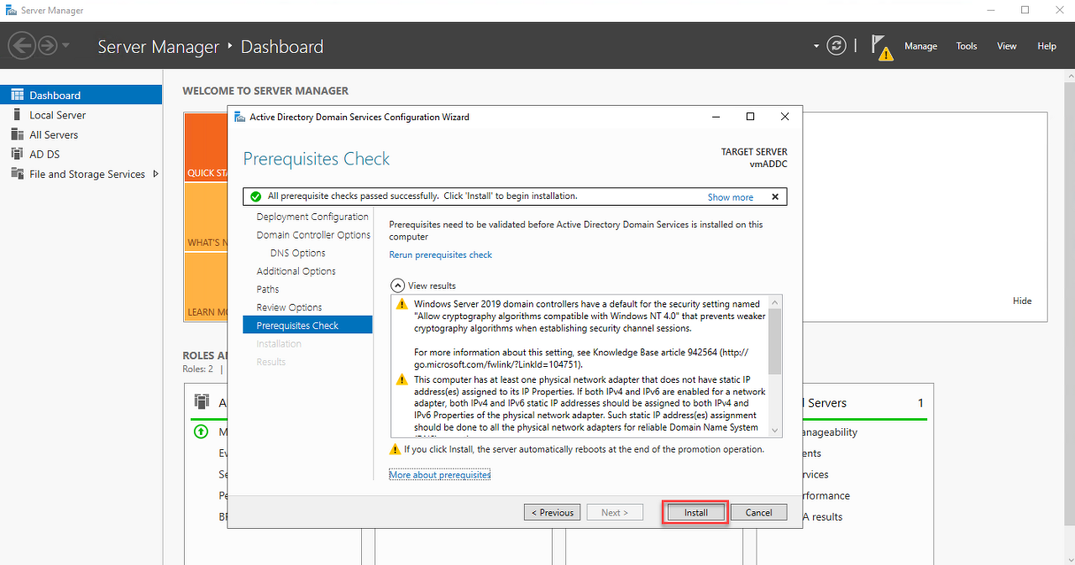Image resolution: width=1075 pixels, height=565 pixels.
Task: Click Install to begin domain controller promotion
Action: pyautogui.click(x=695, y=512)
